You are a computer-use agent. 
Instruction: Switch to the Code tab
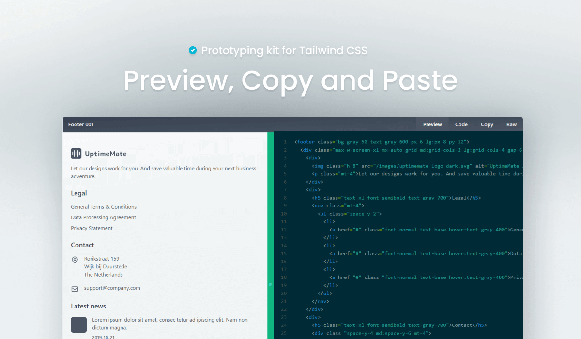pyautogui.click(x=461, y=124)
